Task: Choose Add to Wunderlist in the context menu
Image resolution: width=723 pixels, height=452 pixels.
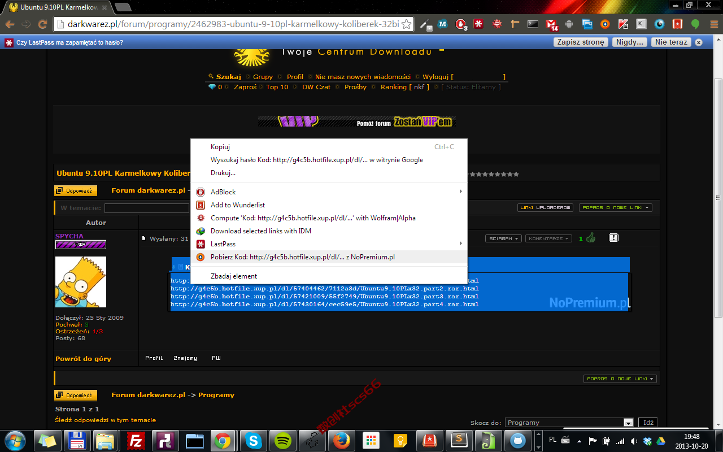Action: pos(329,205)
